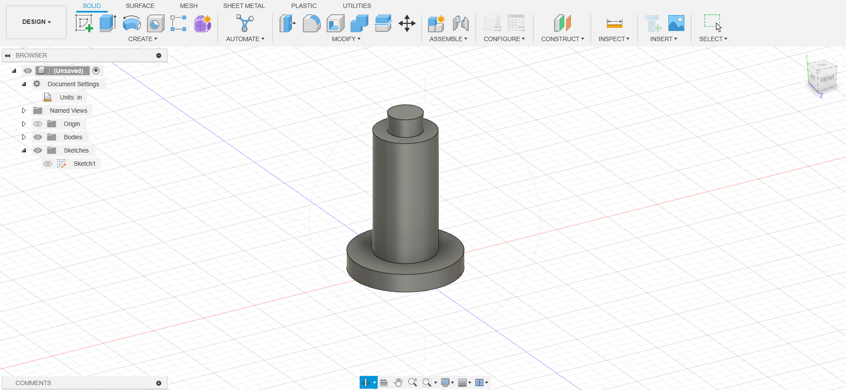This screenshot has height=390, width=846.
Task: Open the Configure dropdown menu
Action: [x=504, y=39]
